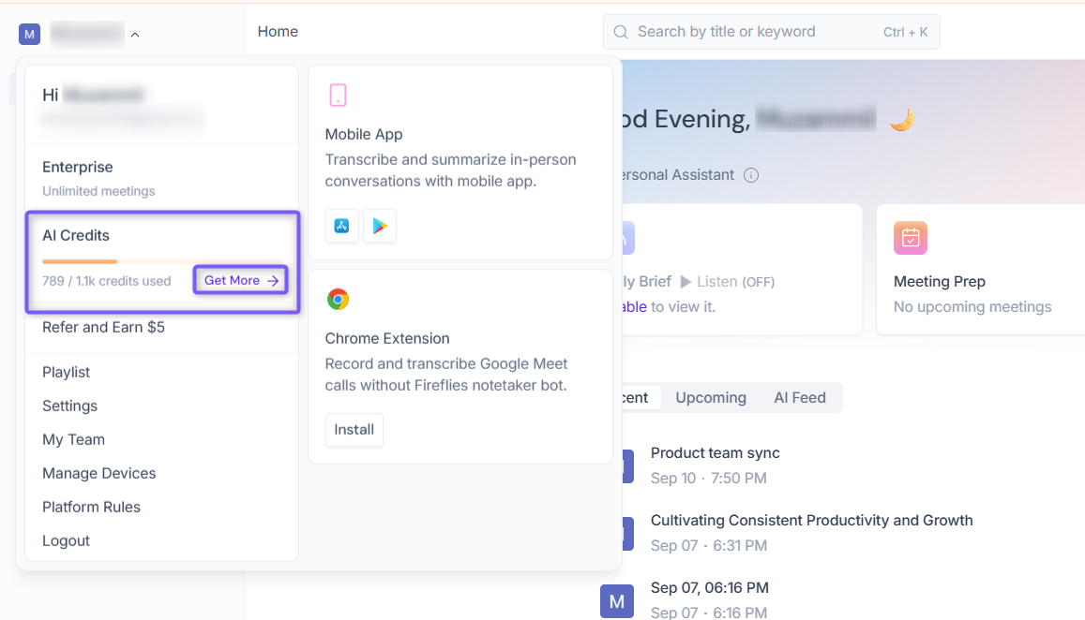Install the Chrome Extension
The height and width of the screenshot is (620, 1085).
point(354,429)
